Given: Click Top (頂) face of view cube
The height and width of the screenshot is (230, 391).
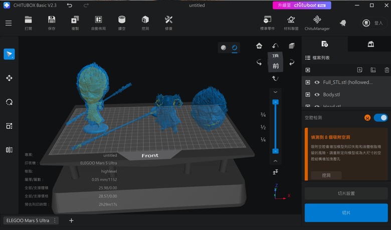Looking at the screenshot, I should pos(275,56).
